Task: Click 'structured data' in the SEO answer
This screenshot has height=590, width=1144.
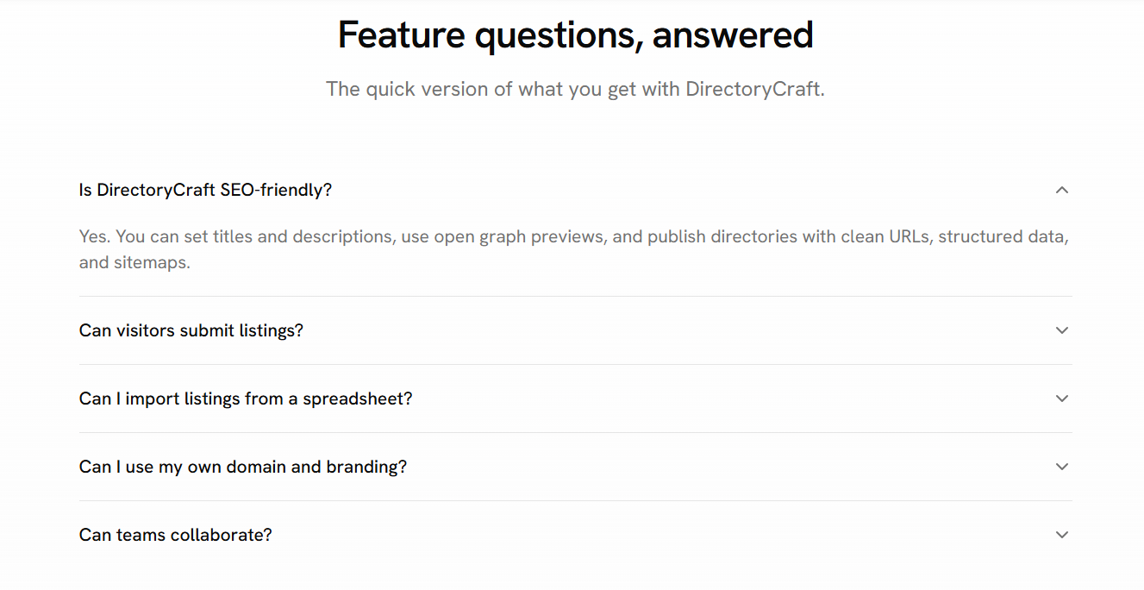Action: pos(1003,236)
